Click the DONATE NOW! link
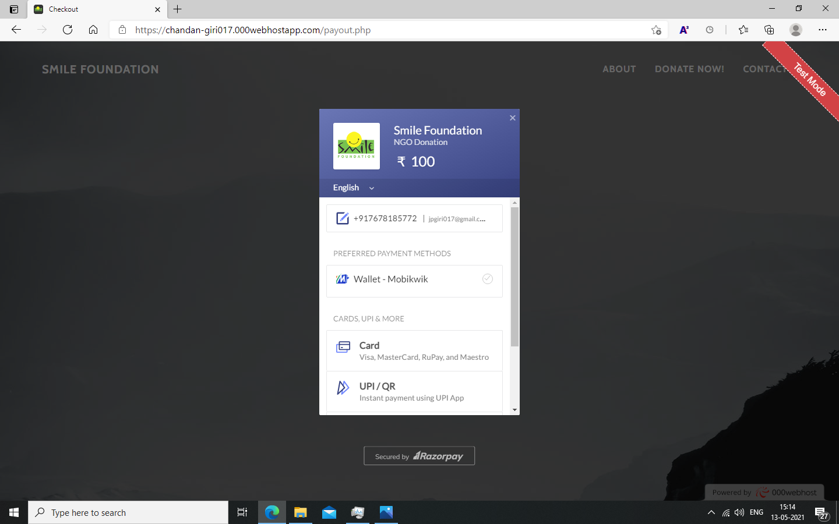 point(690,69)
